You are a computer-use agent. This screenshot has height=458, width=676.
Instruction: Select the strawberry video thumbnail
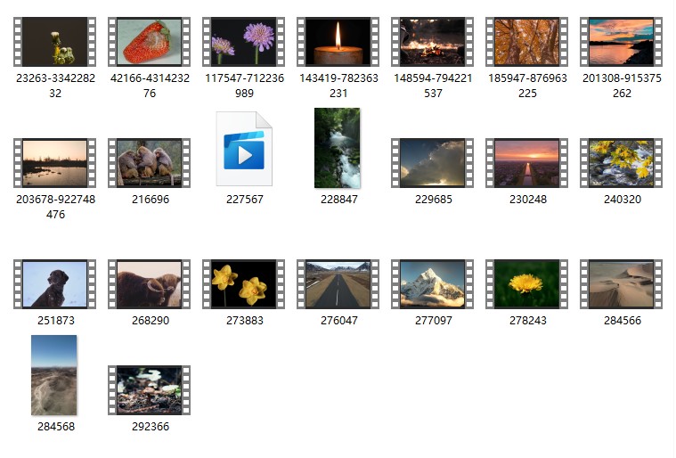point(149,42)
